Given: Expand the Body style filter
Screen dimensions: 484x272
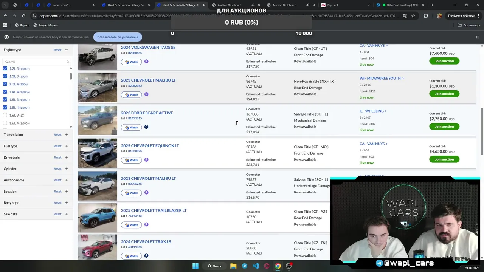Looking at the screenshot, I should (x=67, y=203).
